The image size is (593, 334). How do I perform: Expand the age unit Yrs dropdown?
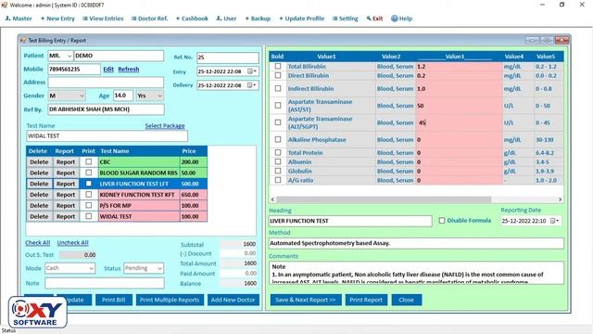click(159, 96)
